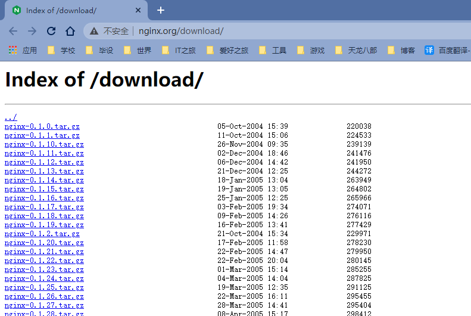Click the file size 295455
471x316 pixels.
[359, 296]
